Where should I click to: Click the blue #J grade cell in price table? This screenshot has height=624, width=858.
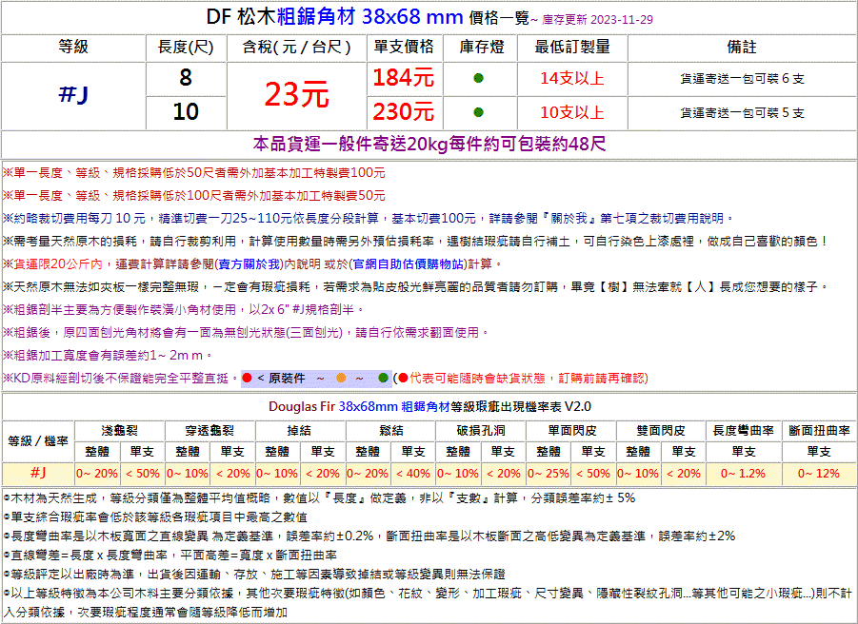point(73,95)
